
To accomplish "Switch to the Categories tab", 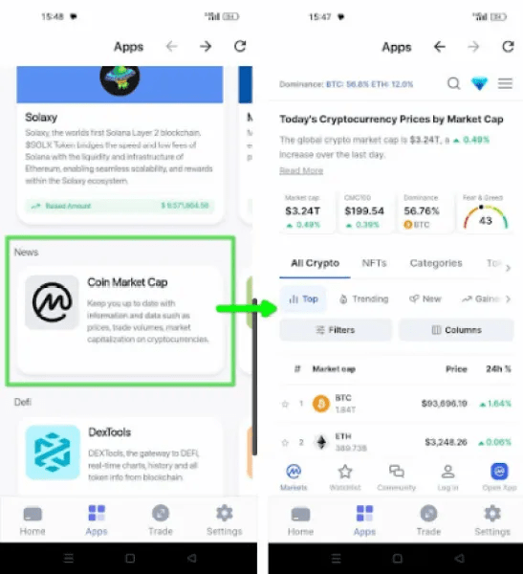I will coord(436,263).
